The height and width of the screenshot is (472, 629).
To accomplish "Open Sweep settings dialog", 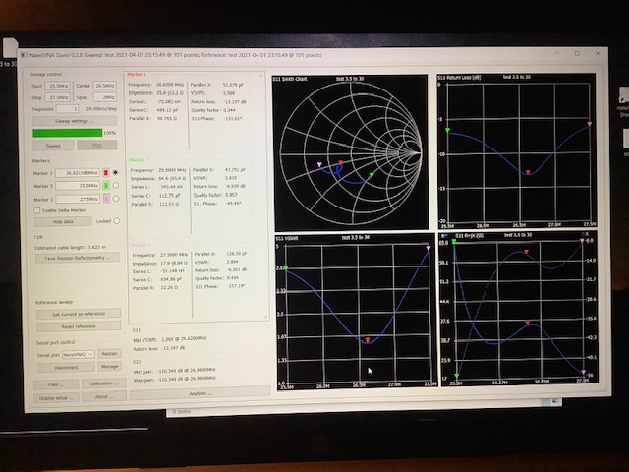I will (75, 121).
